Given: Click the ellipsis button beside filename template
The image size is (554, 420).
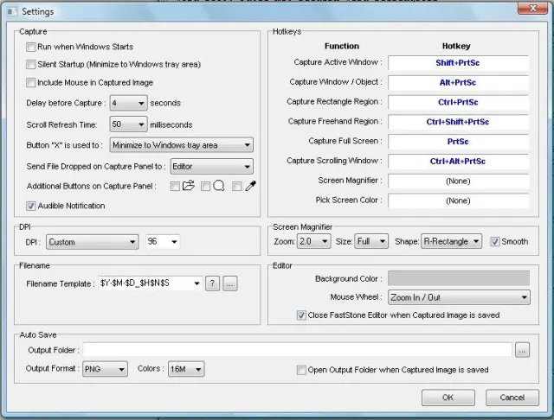Looking at the screenshot, I should pos(229,283).
